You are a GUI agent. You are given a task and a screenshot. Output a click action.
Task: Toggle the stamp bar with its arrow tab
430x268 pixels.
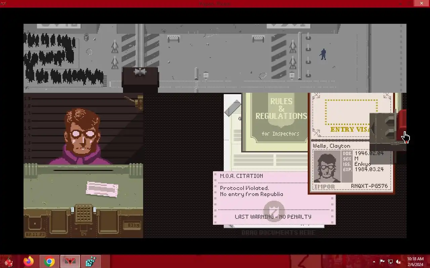(x=372, y=129)
